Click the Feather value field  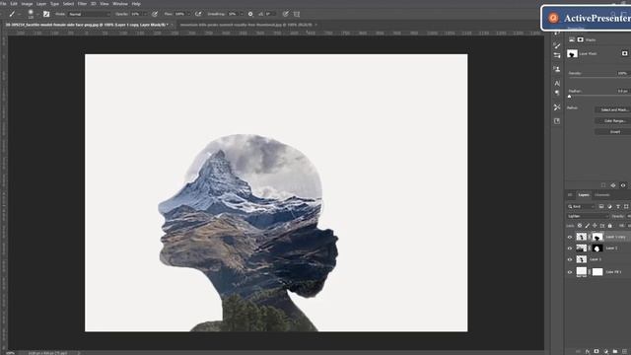[622, 91]
